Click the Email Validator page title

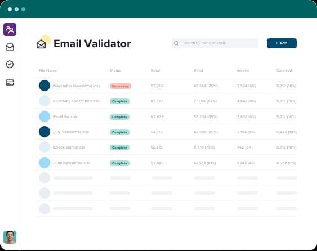pyautogui.click(x=92, y=44)
